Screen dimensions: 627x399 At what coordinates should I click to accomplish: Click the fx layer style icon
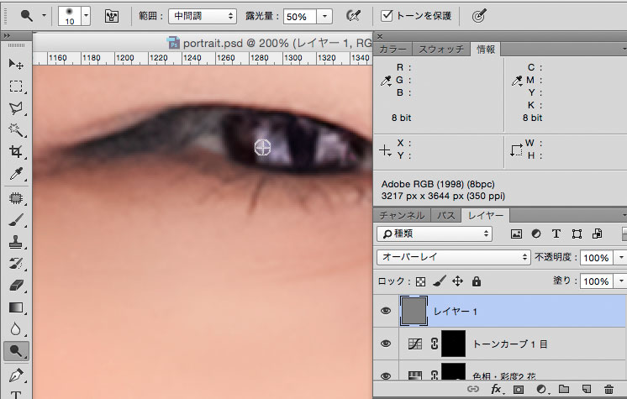click(x=497, y=389)
